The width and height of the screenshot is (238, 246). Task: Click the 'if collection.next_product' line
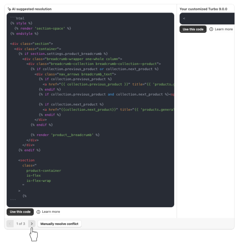[71, 104]
